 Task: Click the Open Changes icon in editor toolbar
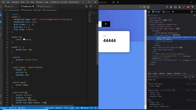[86, 6]
